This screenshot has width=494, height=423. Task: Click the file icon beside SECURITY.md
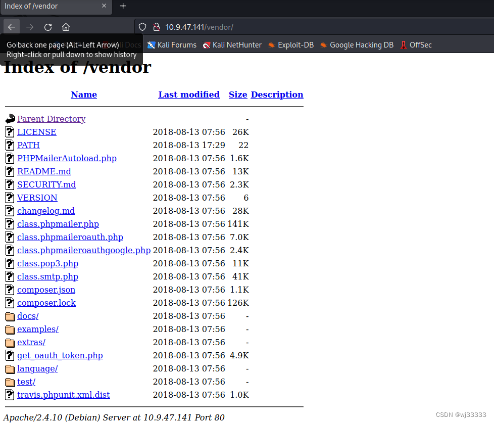coord(10,184)
